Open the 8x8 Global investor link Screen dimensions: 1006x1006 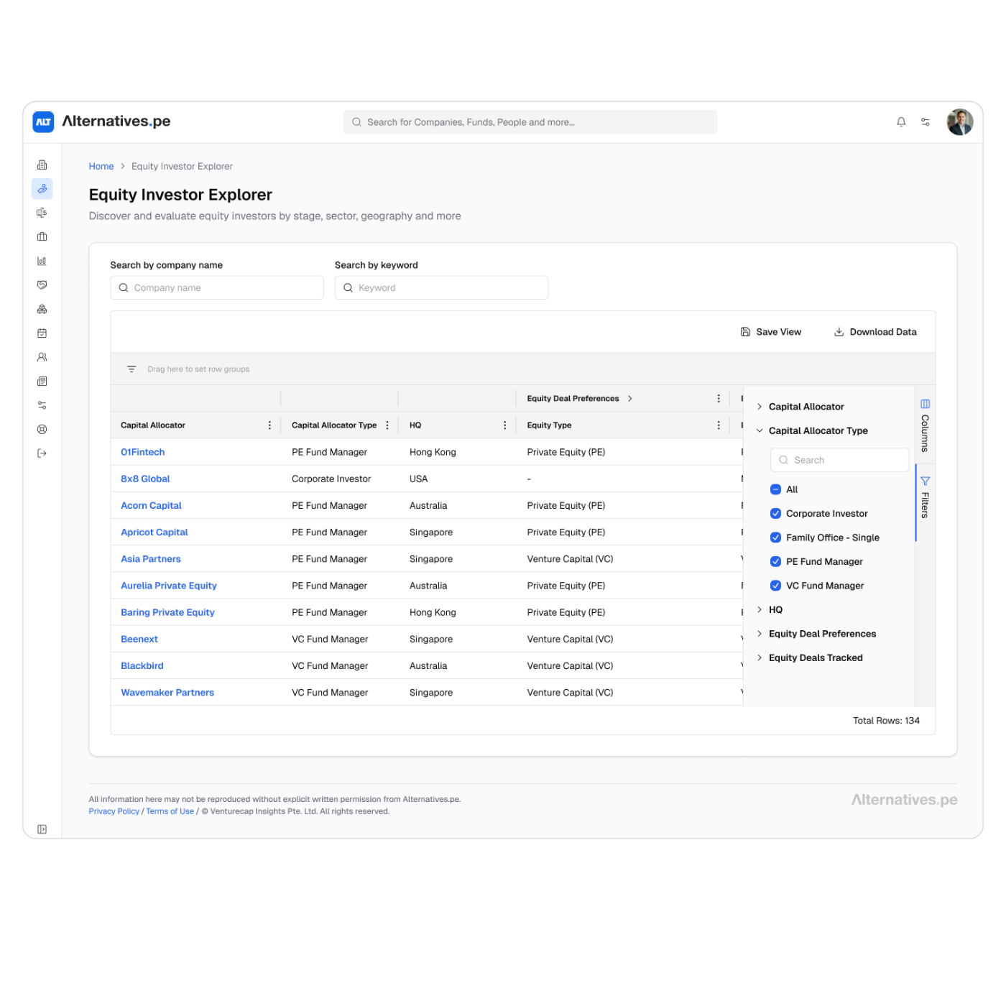[145, 479]
